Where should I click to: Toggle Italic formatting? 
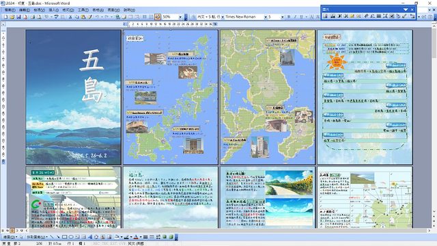[x=295, y=17]
